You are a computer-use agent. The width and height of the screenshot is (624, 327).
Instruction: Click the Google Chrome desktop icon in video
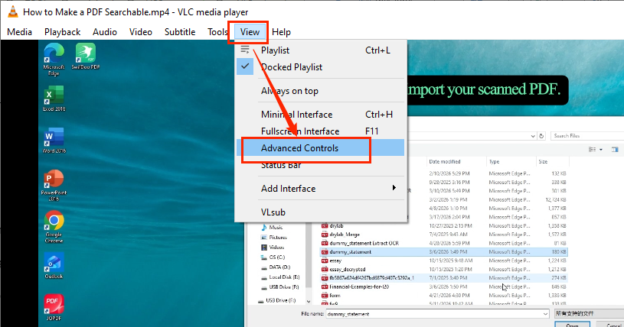point(54,226)
